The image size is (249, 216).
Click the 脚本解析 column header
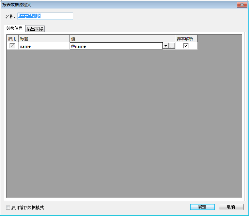(x=186, y=39)
